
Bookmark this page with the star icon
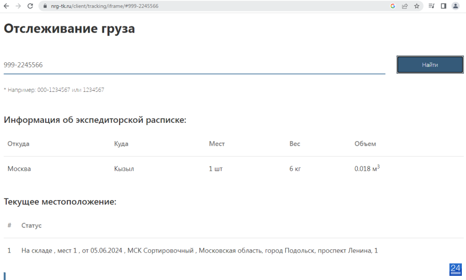coord(417,6)
